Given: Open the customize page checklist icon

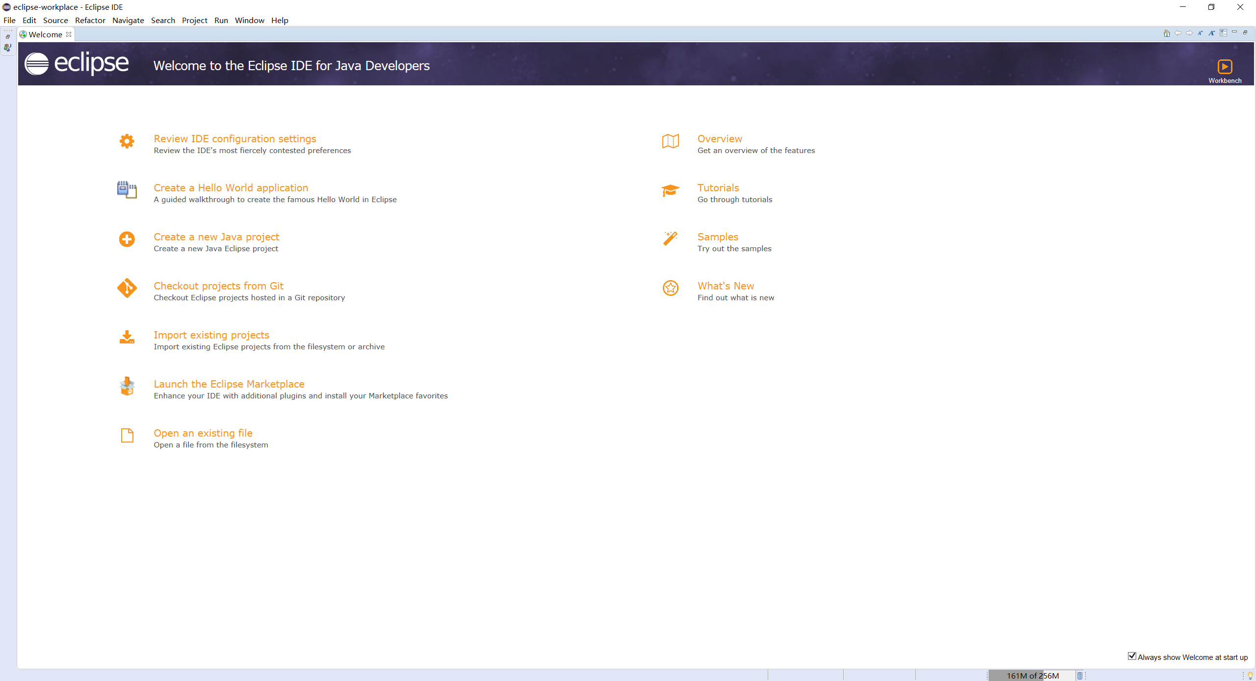Looking at the screenshot, I should tap(1224, 33).
